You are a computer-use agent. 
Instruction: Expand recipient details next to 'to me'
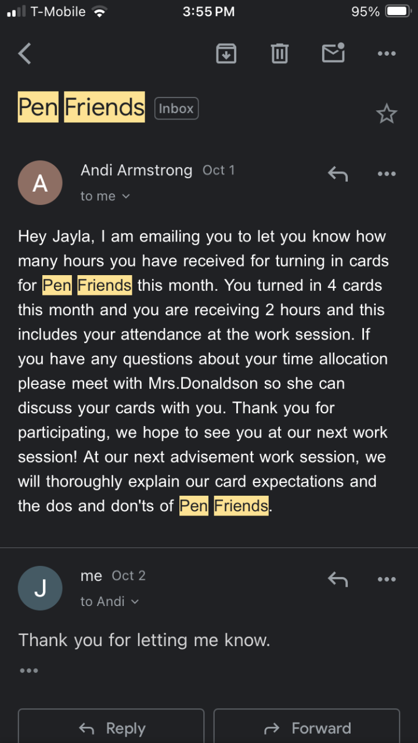(x=126, y=197)
